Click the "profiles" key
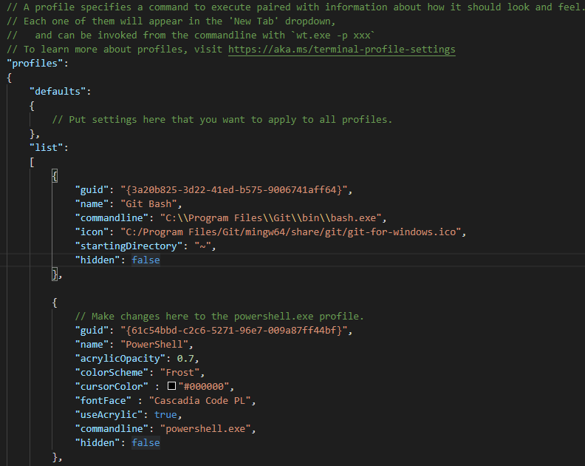The width and height of the screenshot is (585, 466). 35,63
